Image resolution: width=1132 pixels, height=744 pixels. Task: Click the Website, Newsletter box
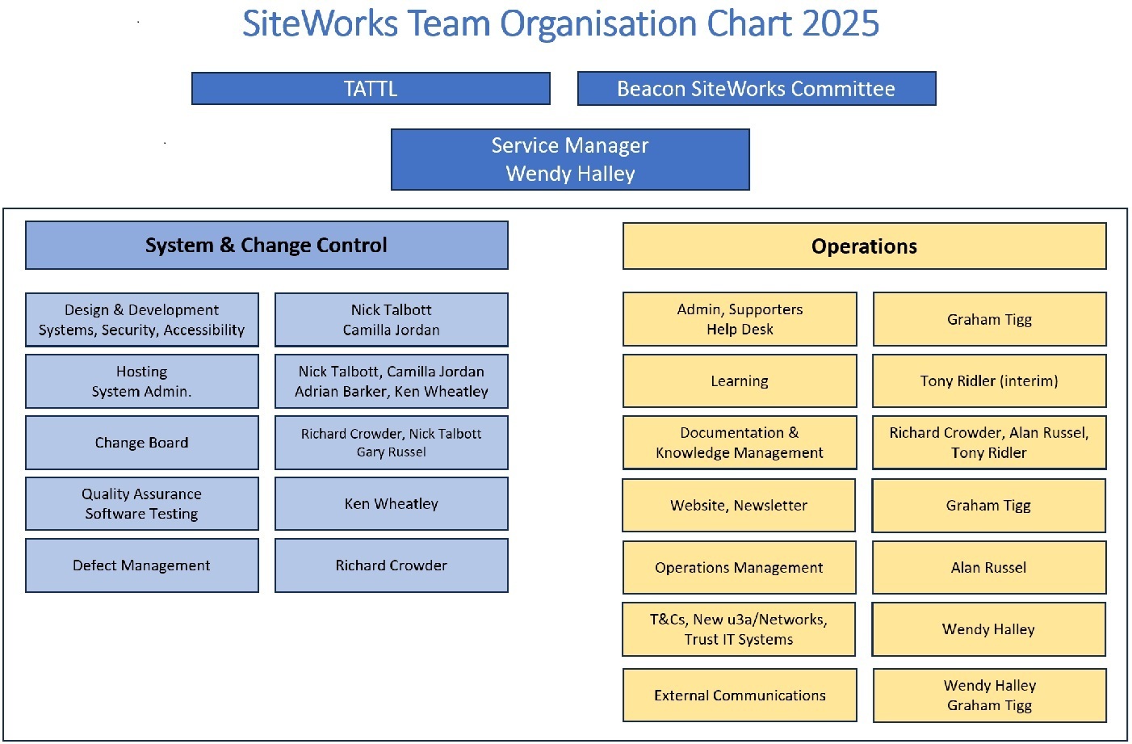click(x=739, y=506)
